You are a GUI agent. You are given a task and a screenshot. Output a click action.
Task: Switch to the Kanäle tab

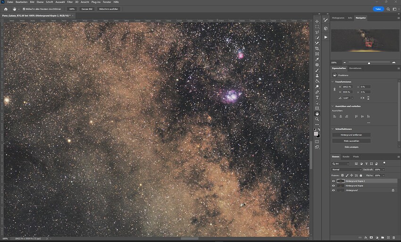346,156
